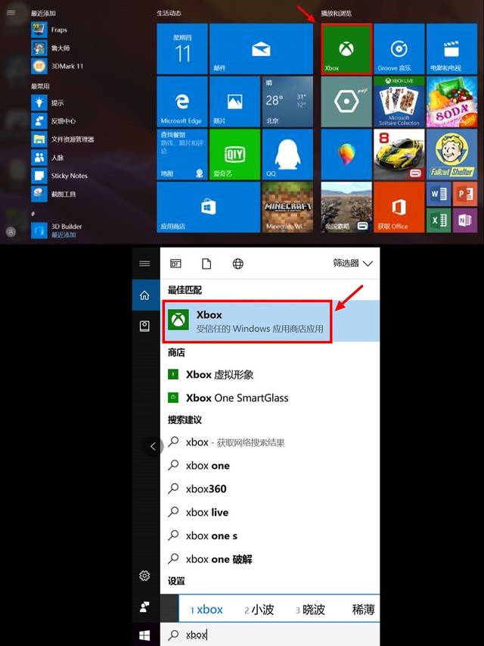Collapse search panel with left chevron
The width and height of the screenshot is (484, 646).
[153, 446]
